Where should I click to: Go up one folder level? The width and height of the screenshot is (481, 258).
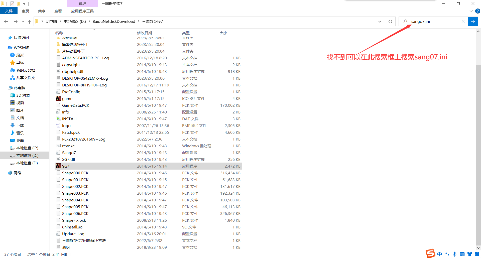[30, 22]
